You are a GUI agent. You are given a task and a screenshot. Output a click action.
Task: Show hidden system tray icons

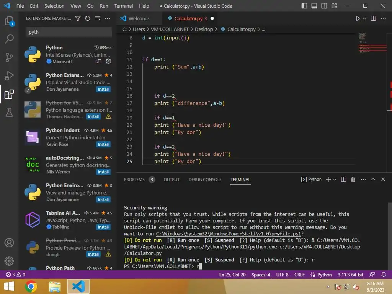[328, 286]
